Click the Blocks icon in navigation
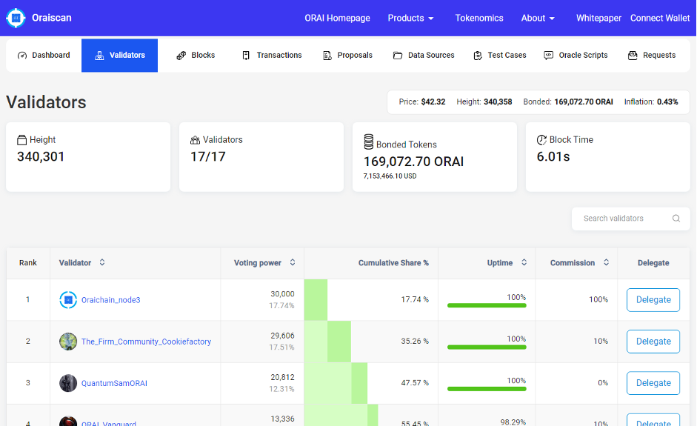The image size is (697, 426). pyautogui.click(x=181, y=56)
